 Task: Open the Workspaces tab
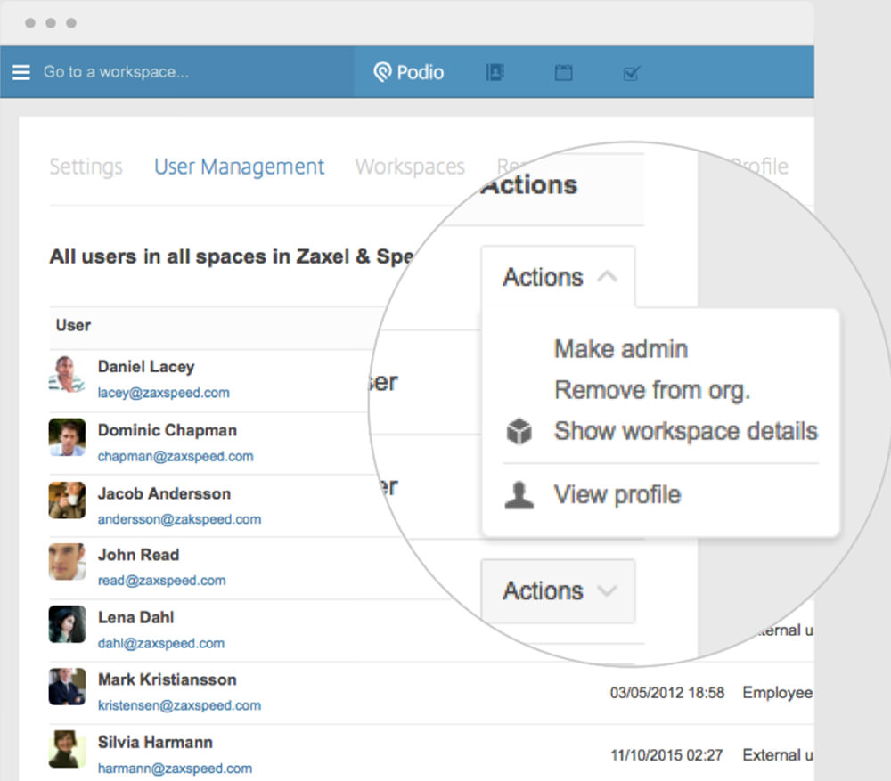pos(410,167)
